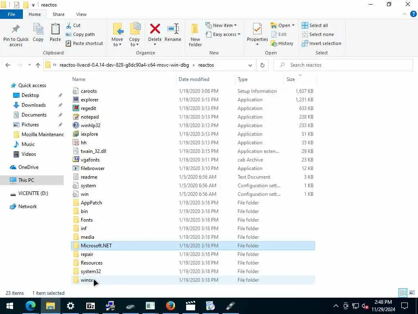The width and height of the screenshot is (418, 314).
Task: Switch to the Home tab
Action: pos(35,14)
